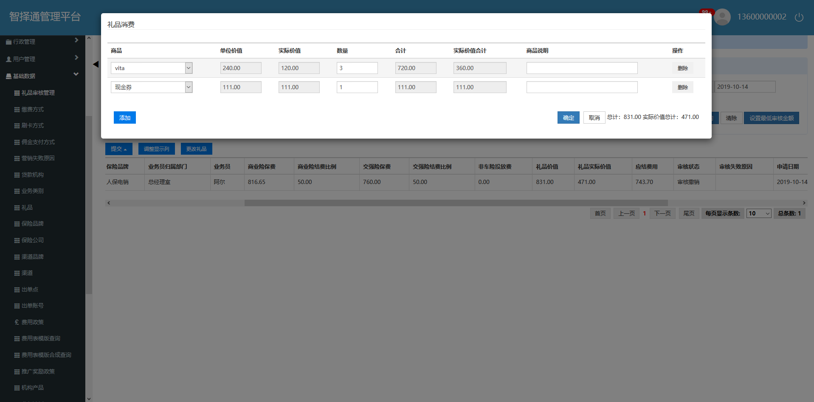Click the 行政管理 folder icon
This screenshot has width=814, height=402.
(x=8, y=42)
